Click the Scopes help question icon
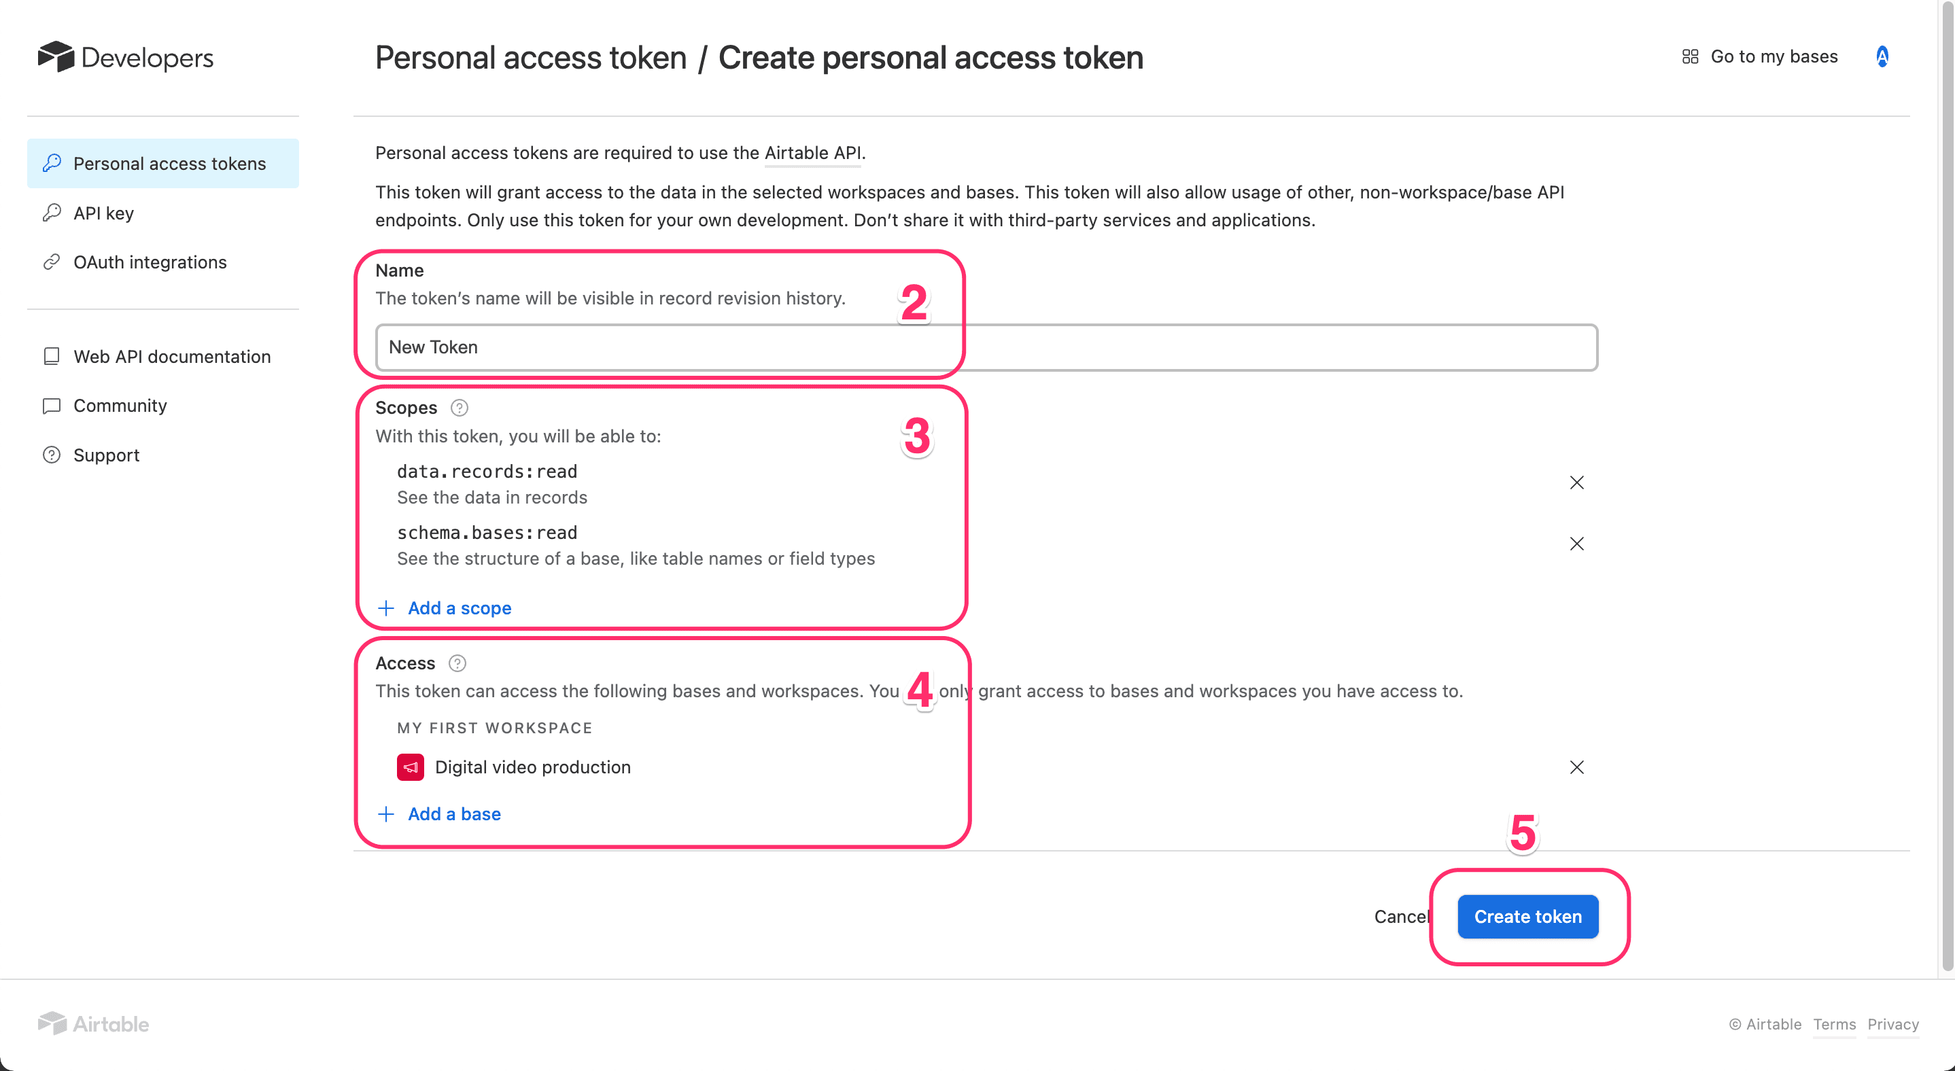 click(x=459, y=408)
